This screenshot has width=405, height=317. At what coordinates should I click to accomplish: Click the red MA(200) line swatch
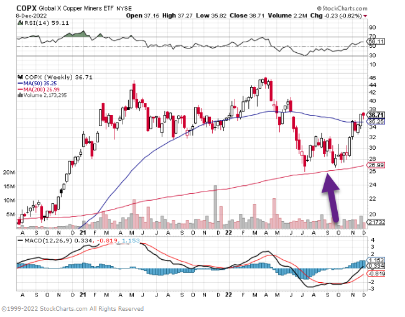pos(21,90)
